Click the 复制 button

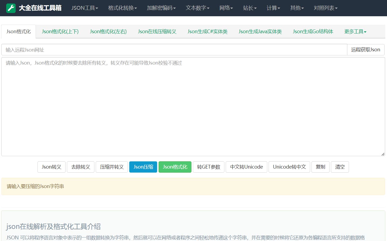(x=320, y=167)
